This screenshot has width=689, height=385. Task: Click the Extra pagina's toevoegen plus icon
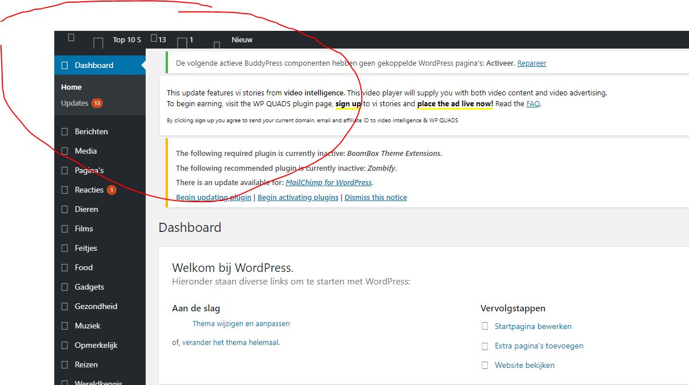(x=484, y=346)
